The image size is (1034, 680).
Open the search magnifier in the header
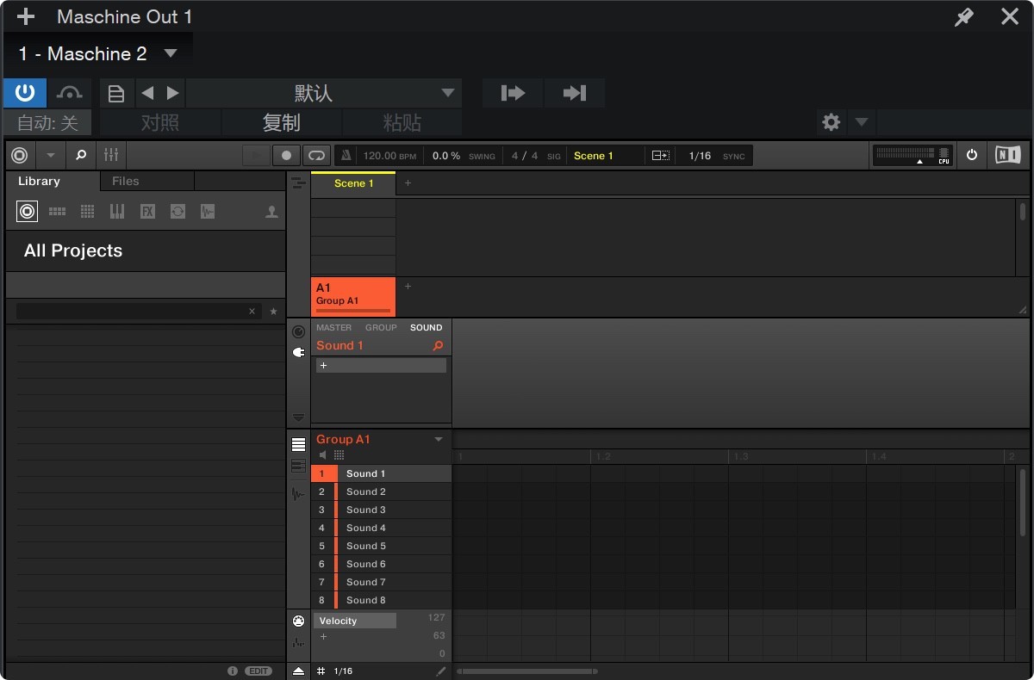80,155
